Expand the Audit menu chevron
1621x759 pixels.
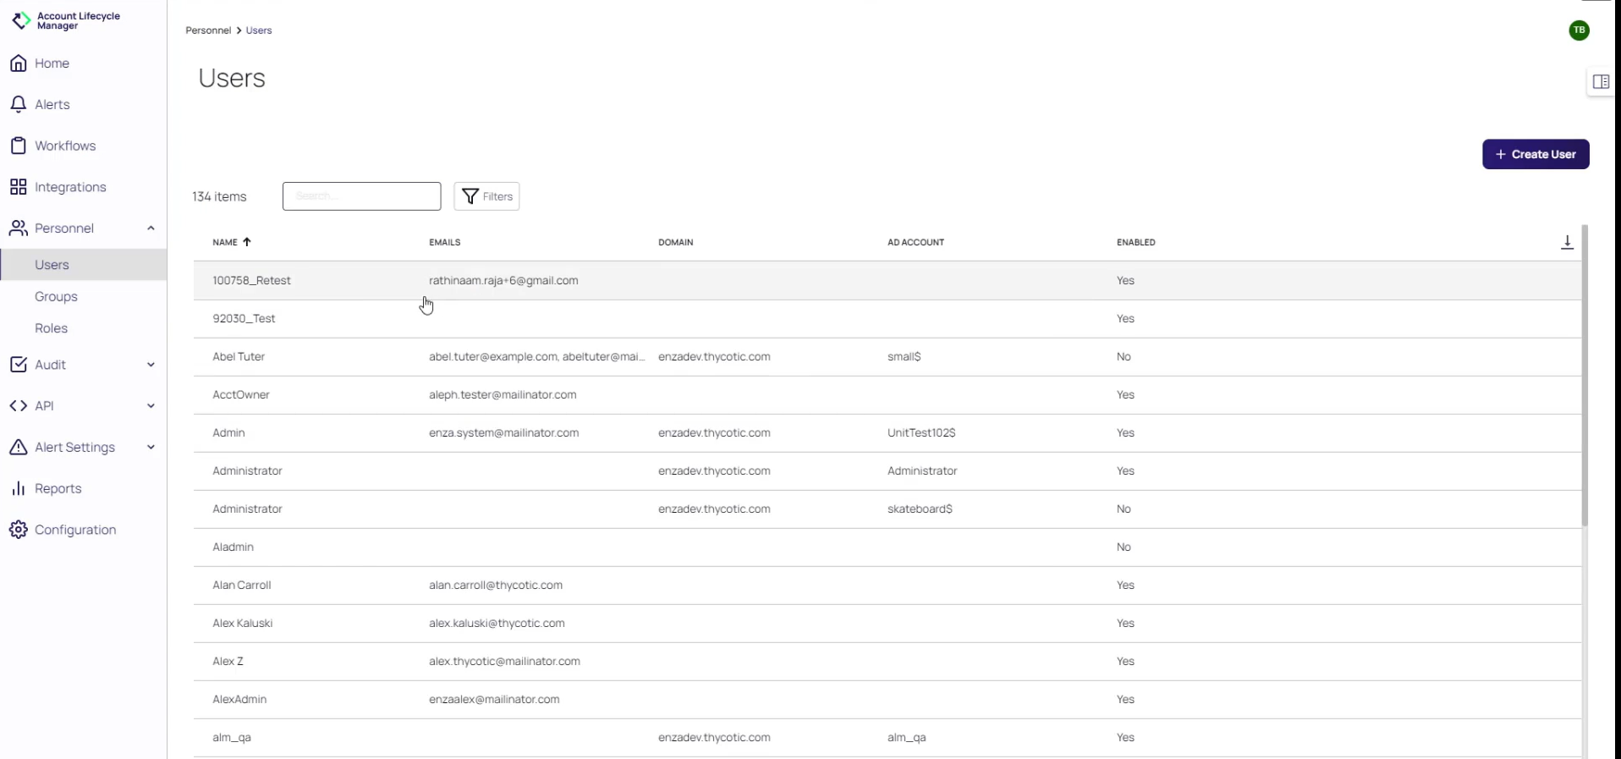pyautogui.click(x=151, y=365)
